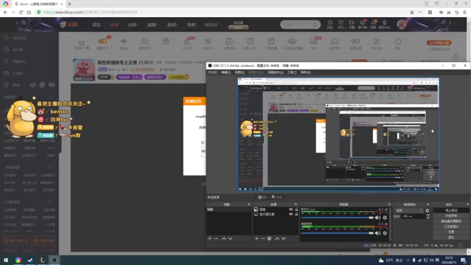Click the gift box icon in Douyu streamer toolbar
Viewport: 471px width, 265px height.
click(166, 41)
